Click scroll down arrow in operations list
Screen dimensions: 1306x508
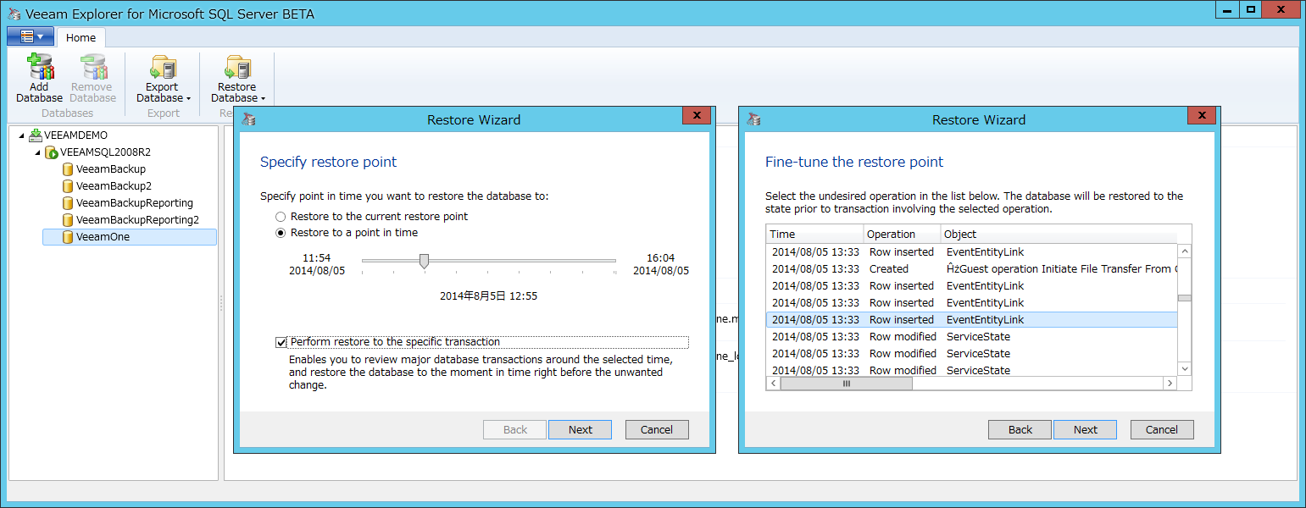coord(1185,369)
